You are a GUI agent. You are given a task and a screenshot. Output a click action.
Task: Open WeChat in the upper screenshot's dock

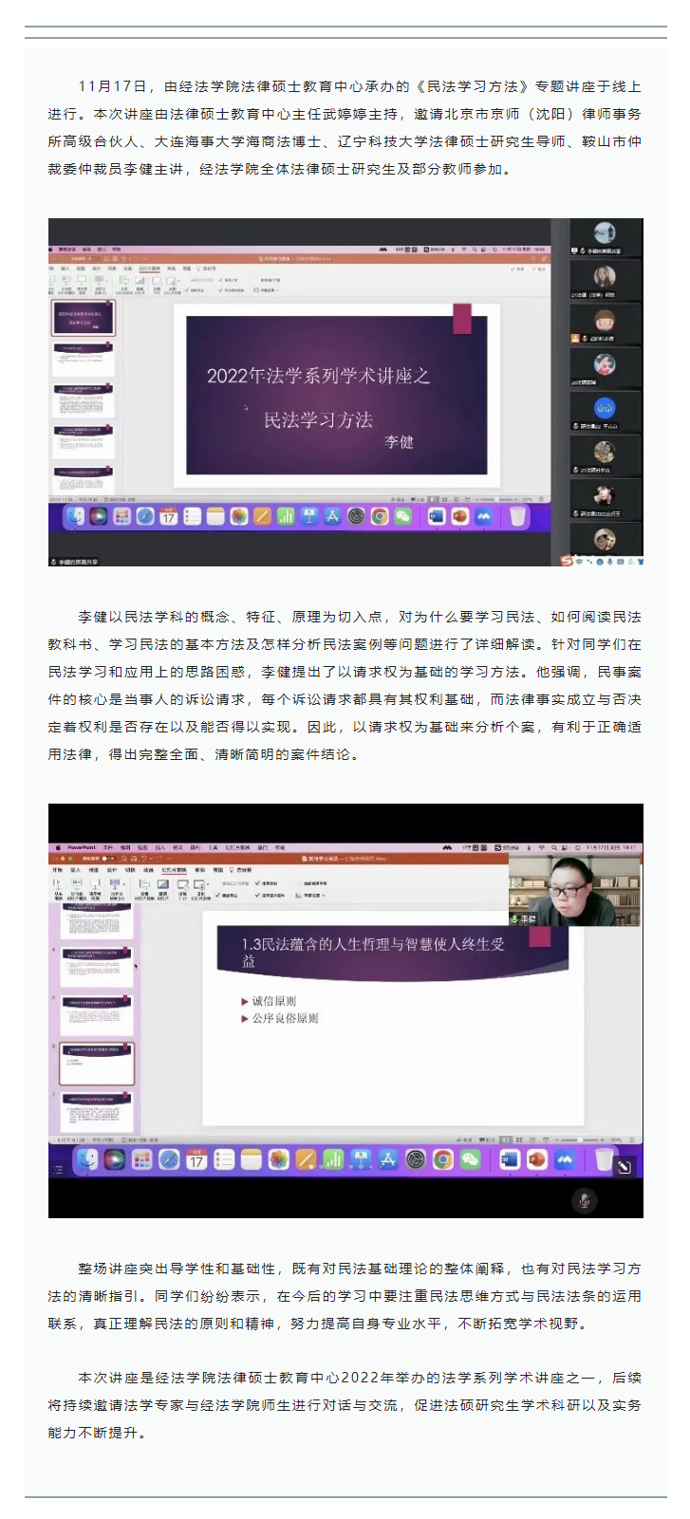[x=402, y=516]
